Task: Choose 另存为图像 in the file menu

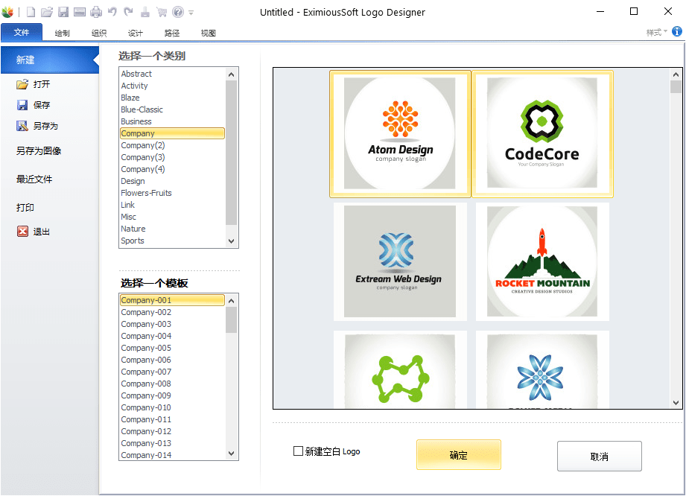Action: pos(39,151)
